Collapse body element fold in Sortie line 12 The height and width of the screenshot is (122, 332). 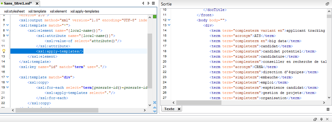click(169, 20)
